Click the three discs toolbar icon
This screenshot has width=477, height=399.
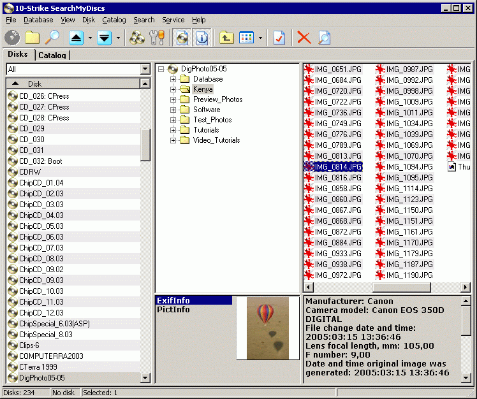pos(137,38)
